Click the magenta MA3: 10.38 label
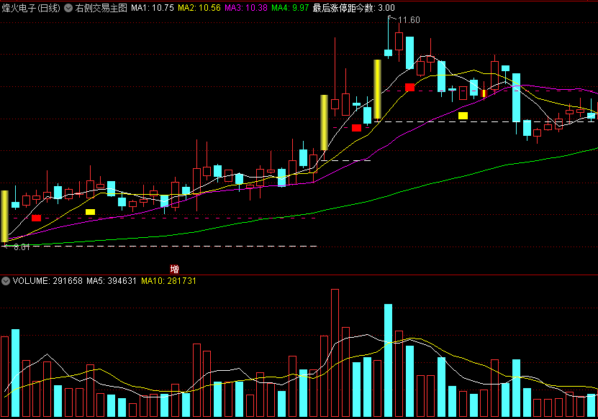 246,8
